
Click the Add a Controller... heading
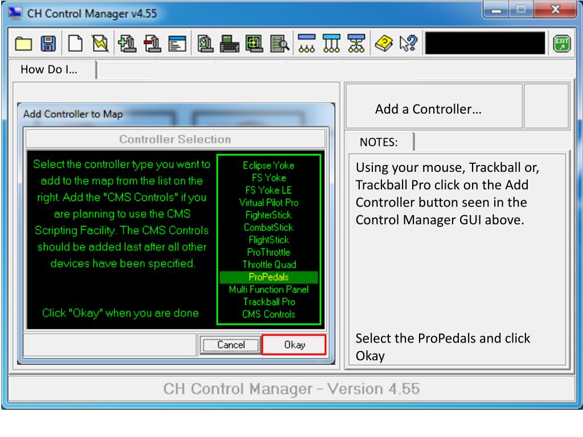pyautogui.click(x=428, y=109)
